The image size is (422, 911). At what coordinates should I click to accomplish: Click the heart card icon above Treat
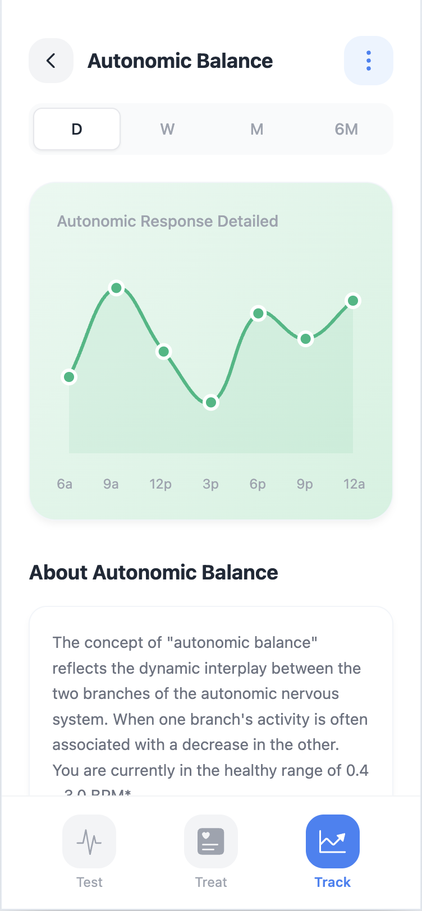211,841
